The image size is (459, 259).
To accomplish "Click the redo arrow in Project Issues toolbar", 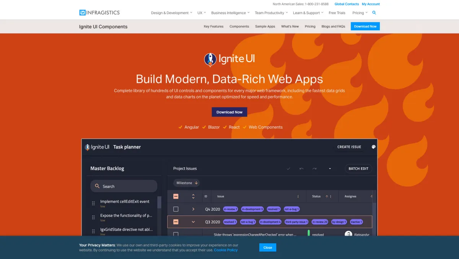I will click(x=314, y=168).
